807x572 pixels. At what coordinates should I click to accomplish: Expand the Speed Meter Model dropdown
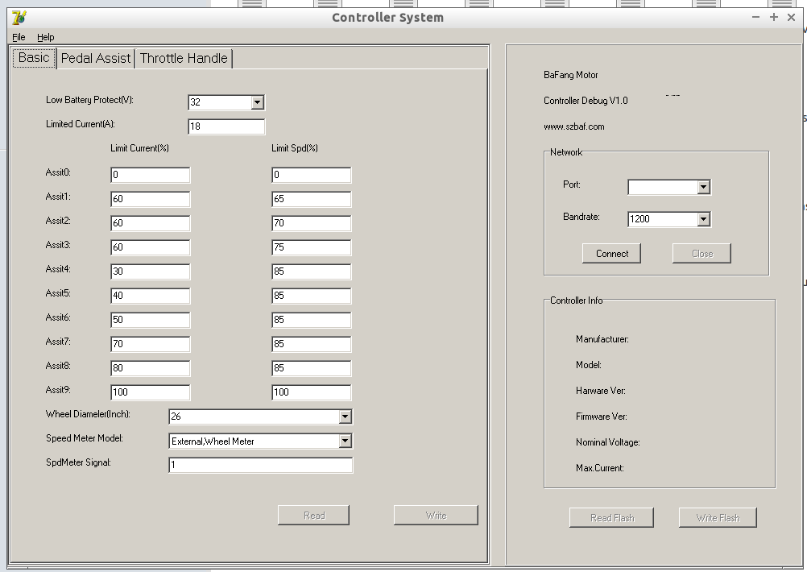pyautogui.click(x=345, y=441)
